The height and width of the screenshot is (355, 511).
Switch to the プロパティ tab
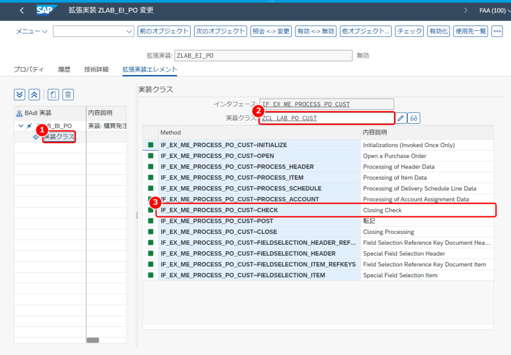point(28,69)
